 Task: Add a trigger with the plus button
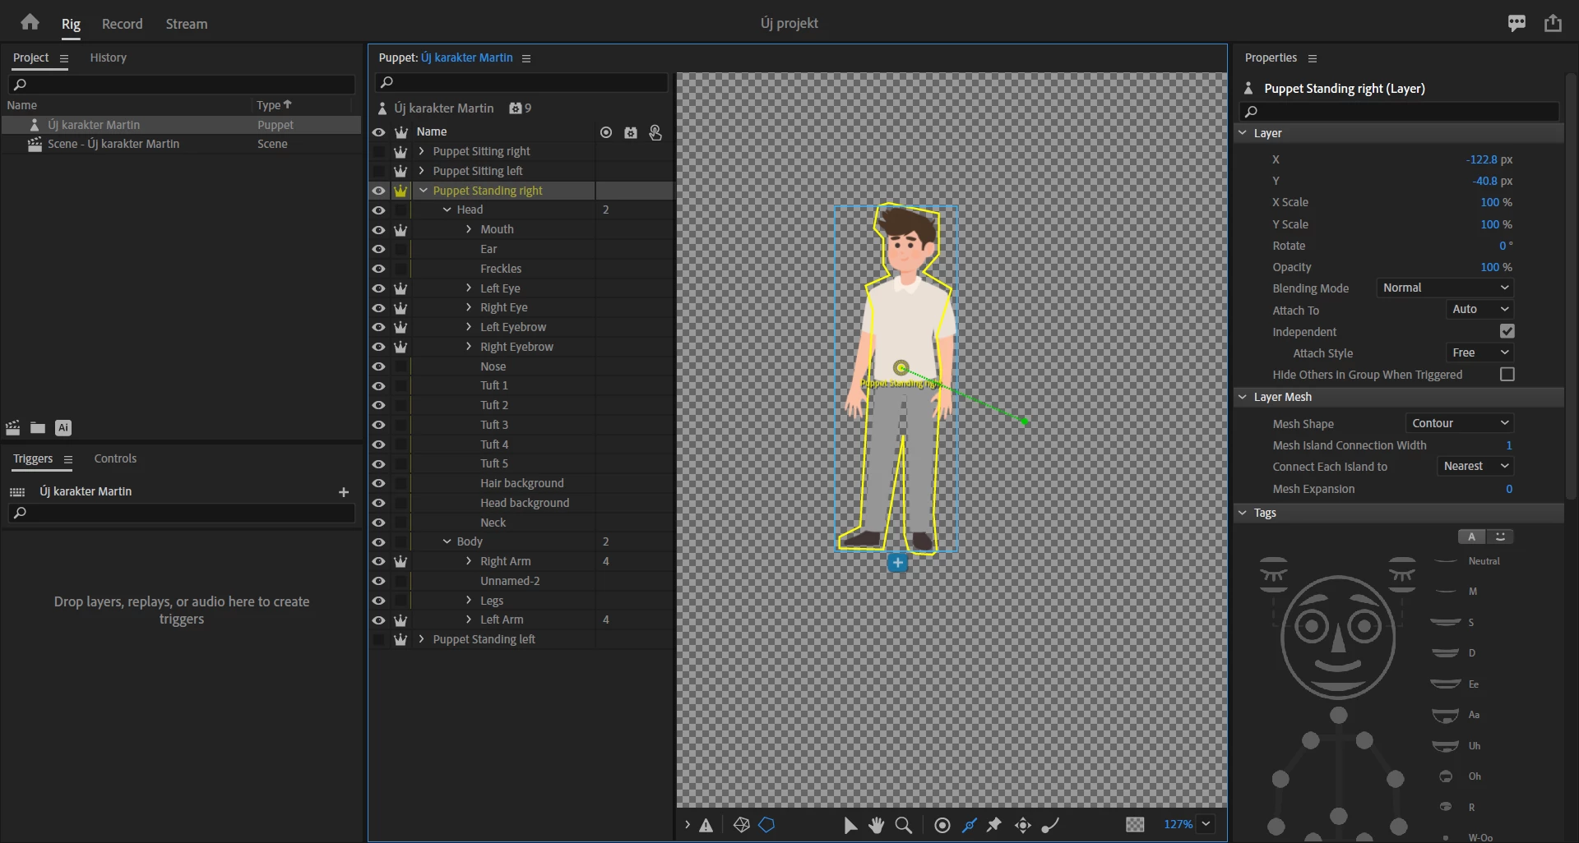(344, 492)
